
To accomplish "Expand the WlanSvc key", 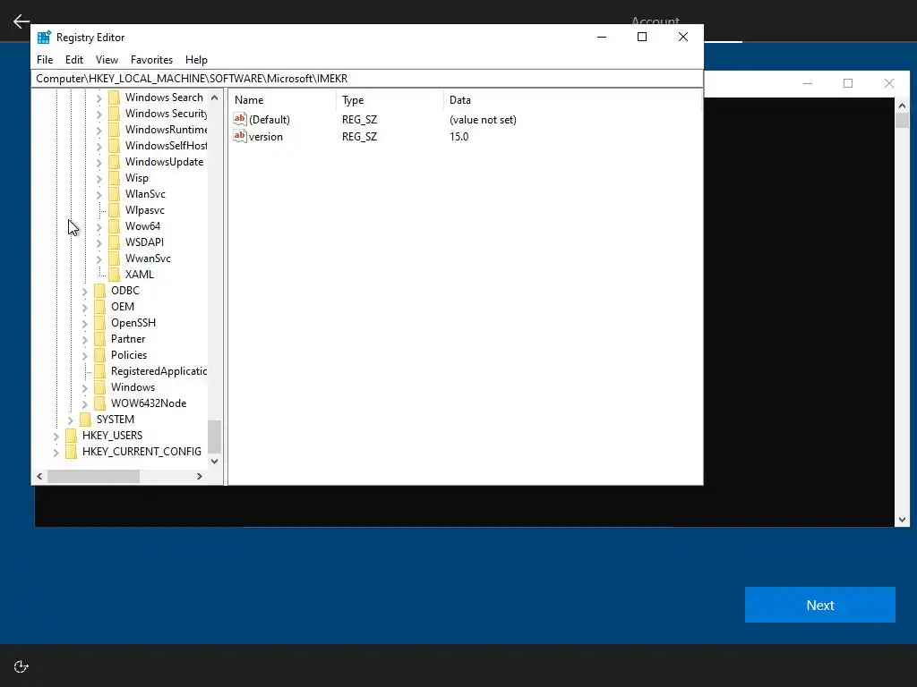I will [99, 194].
